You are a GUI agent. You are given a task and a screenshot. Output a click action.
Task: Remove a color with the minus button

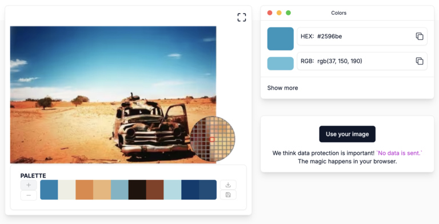29,195
